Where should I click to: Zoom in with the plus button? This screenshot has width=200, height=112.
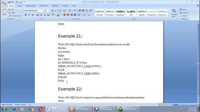pos(198,105)
